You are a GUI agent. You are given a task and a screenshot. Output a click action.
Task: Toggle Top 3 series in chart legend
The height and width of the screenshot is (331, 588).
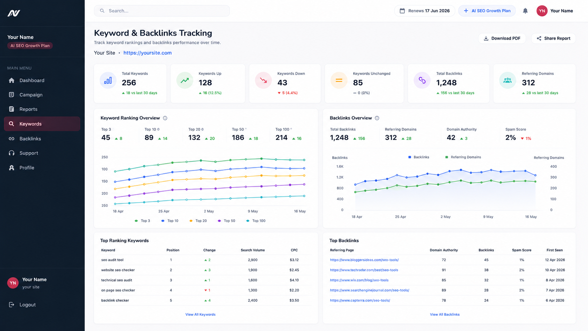click(x=142, y=221)
